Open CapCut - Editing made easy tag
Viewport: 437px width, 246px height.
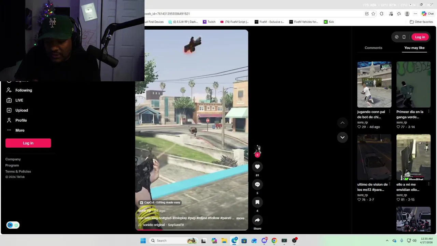(160, 202)
